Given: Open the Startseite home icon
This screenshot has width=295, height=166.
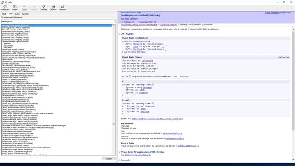Looking at the screenshot, I should click(x=43, y=8).
